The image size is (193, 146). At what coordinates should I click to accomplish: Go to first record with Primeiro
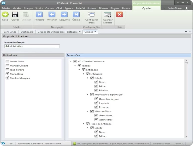pos(39,15)
